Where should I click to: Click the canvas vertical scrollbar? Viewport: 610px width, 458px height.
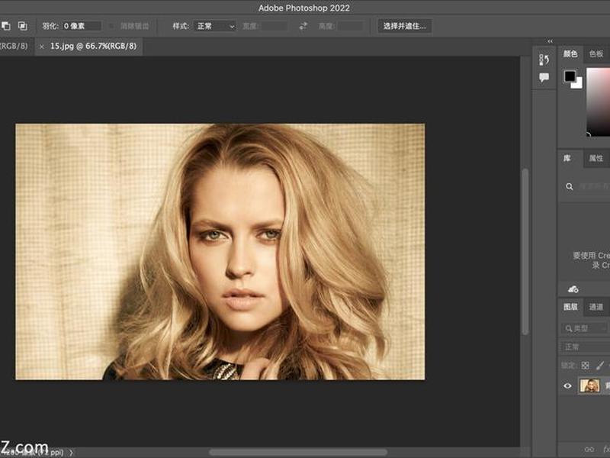click(525, 251)
